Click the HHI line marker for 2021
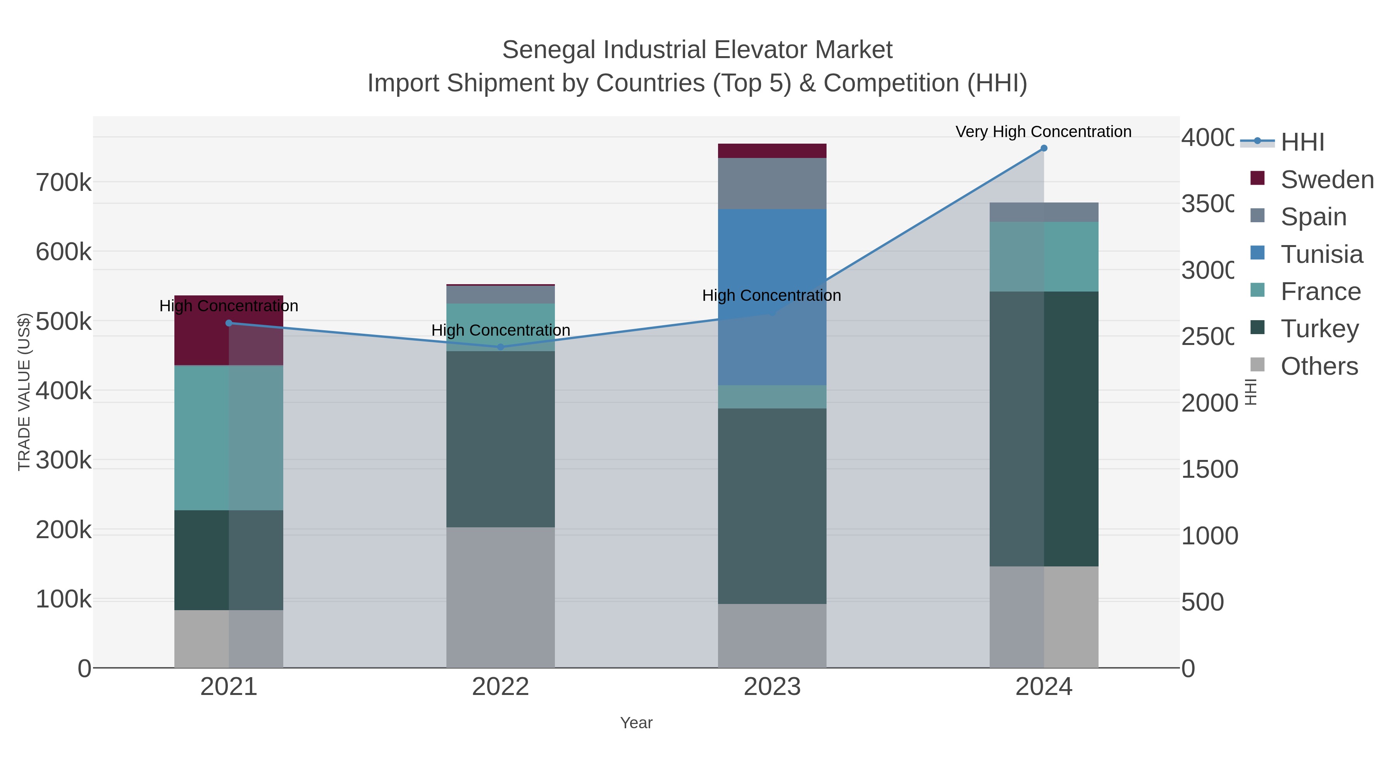Viewport: 1395px width, 784px height. point(229,323)
